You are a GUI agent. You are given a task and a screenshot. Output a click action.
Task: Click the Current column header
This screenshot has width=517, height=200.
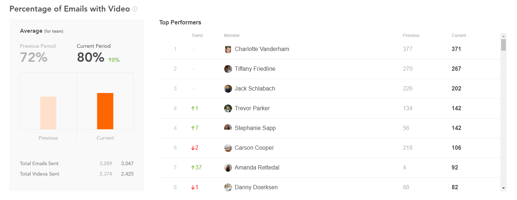459,36
